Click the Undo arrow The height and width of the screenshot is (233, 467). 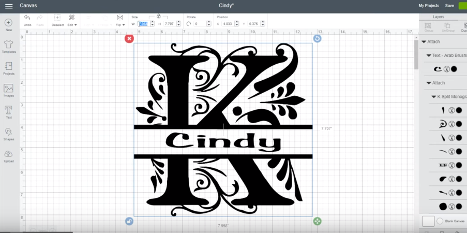(x=27, y=17)
